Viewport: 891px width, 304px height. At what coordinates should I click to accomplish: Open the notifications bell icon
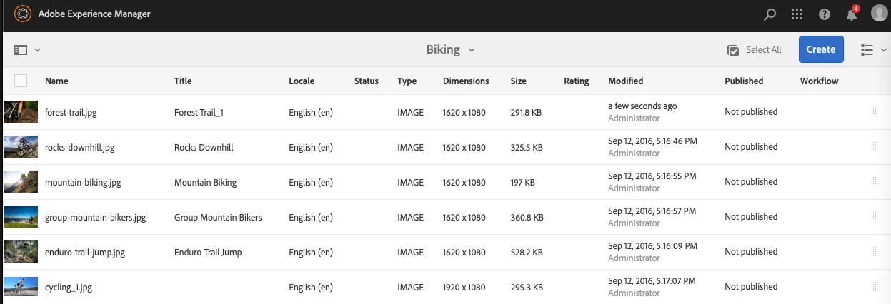tap(851, 14)
